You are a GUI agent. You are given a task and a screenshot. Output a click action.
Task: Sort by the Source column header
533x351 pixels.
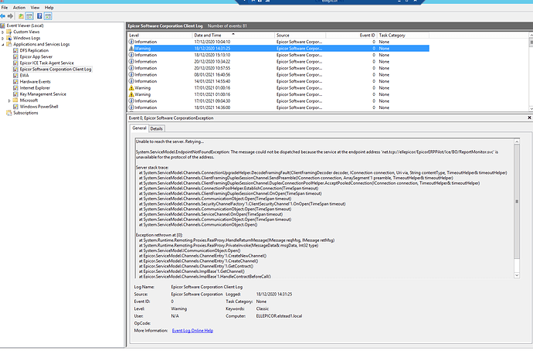point(300,35)
